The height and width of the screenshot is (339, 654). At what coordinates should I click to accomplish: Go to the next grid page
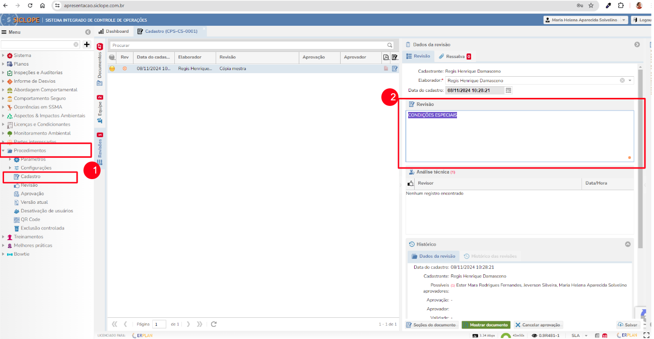point(189,324)
